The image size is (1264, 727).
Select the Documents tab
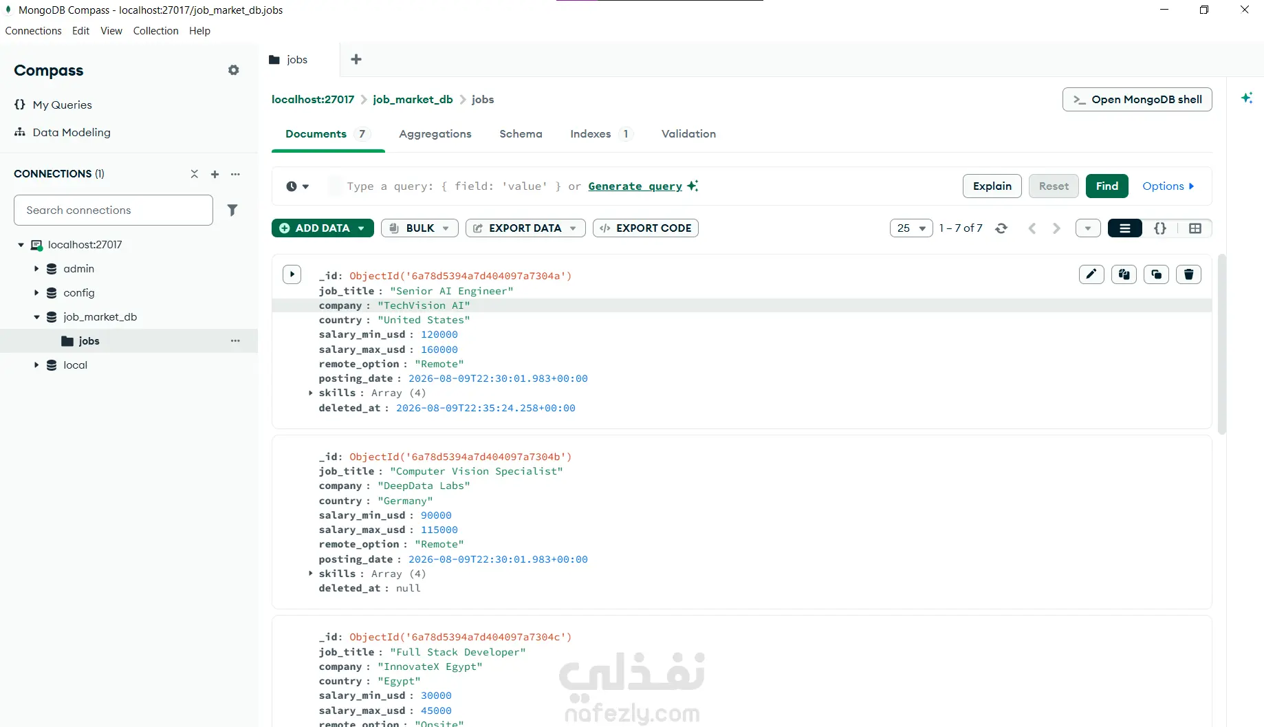328,134
